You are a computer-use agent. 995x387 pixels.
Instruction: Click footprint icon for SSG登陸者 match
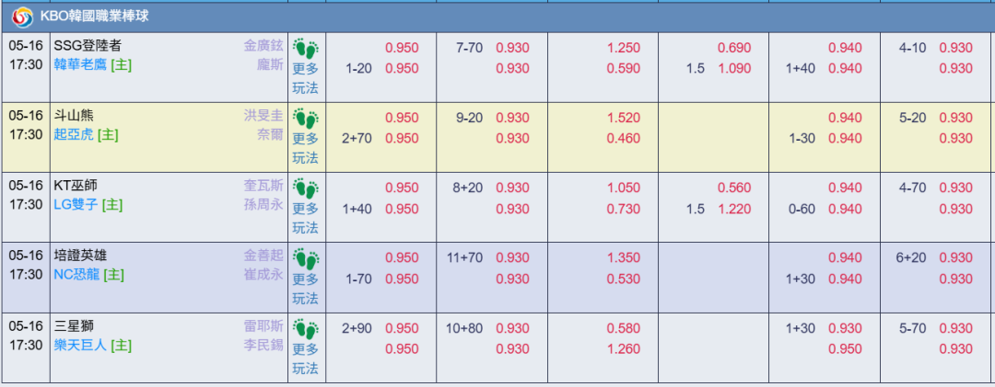point(306,48)
